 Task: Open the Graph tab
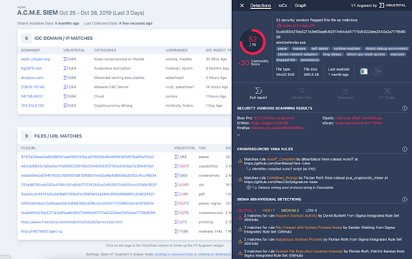point(300,5)
